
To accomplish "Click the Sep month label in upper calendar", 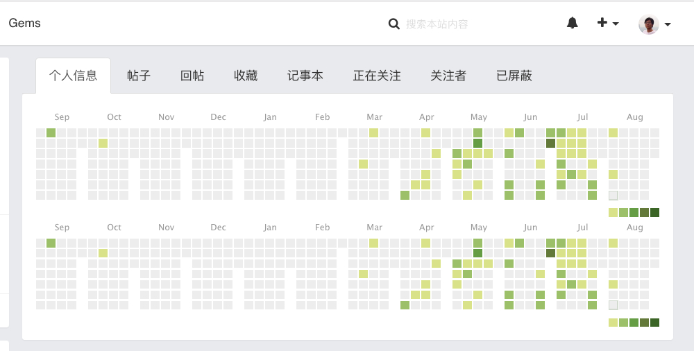I will [62, 117].
